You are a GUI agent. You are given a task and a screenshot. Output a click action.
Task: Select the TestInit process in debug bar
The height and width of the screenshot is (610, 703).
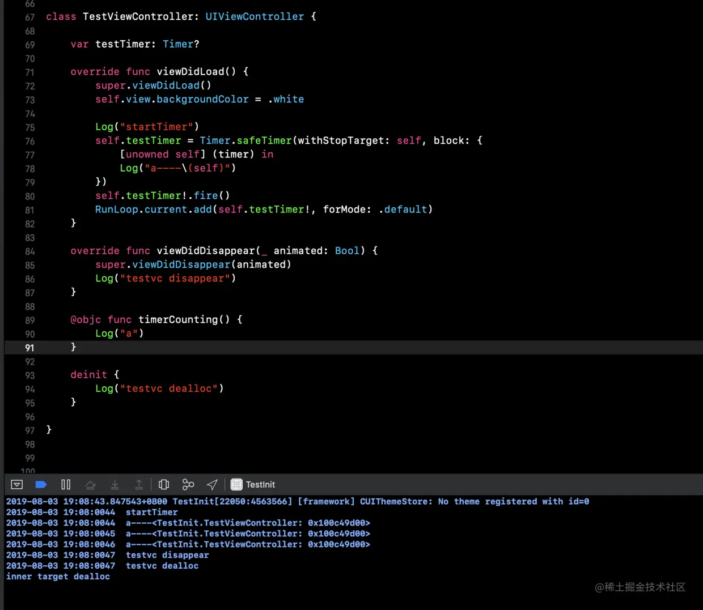[253, 485]
